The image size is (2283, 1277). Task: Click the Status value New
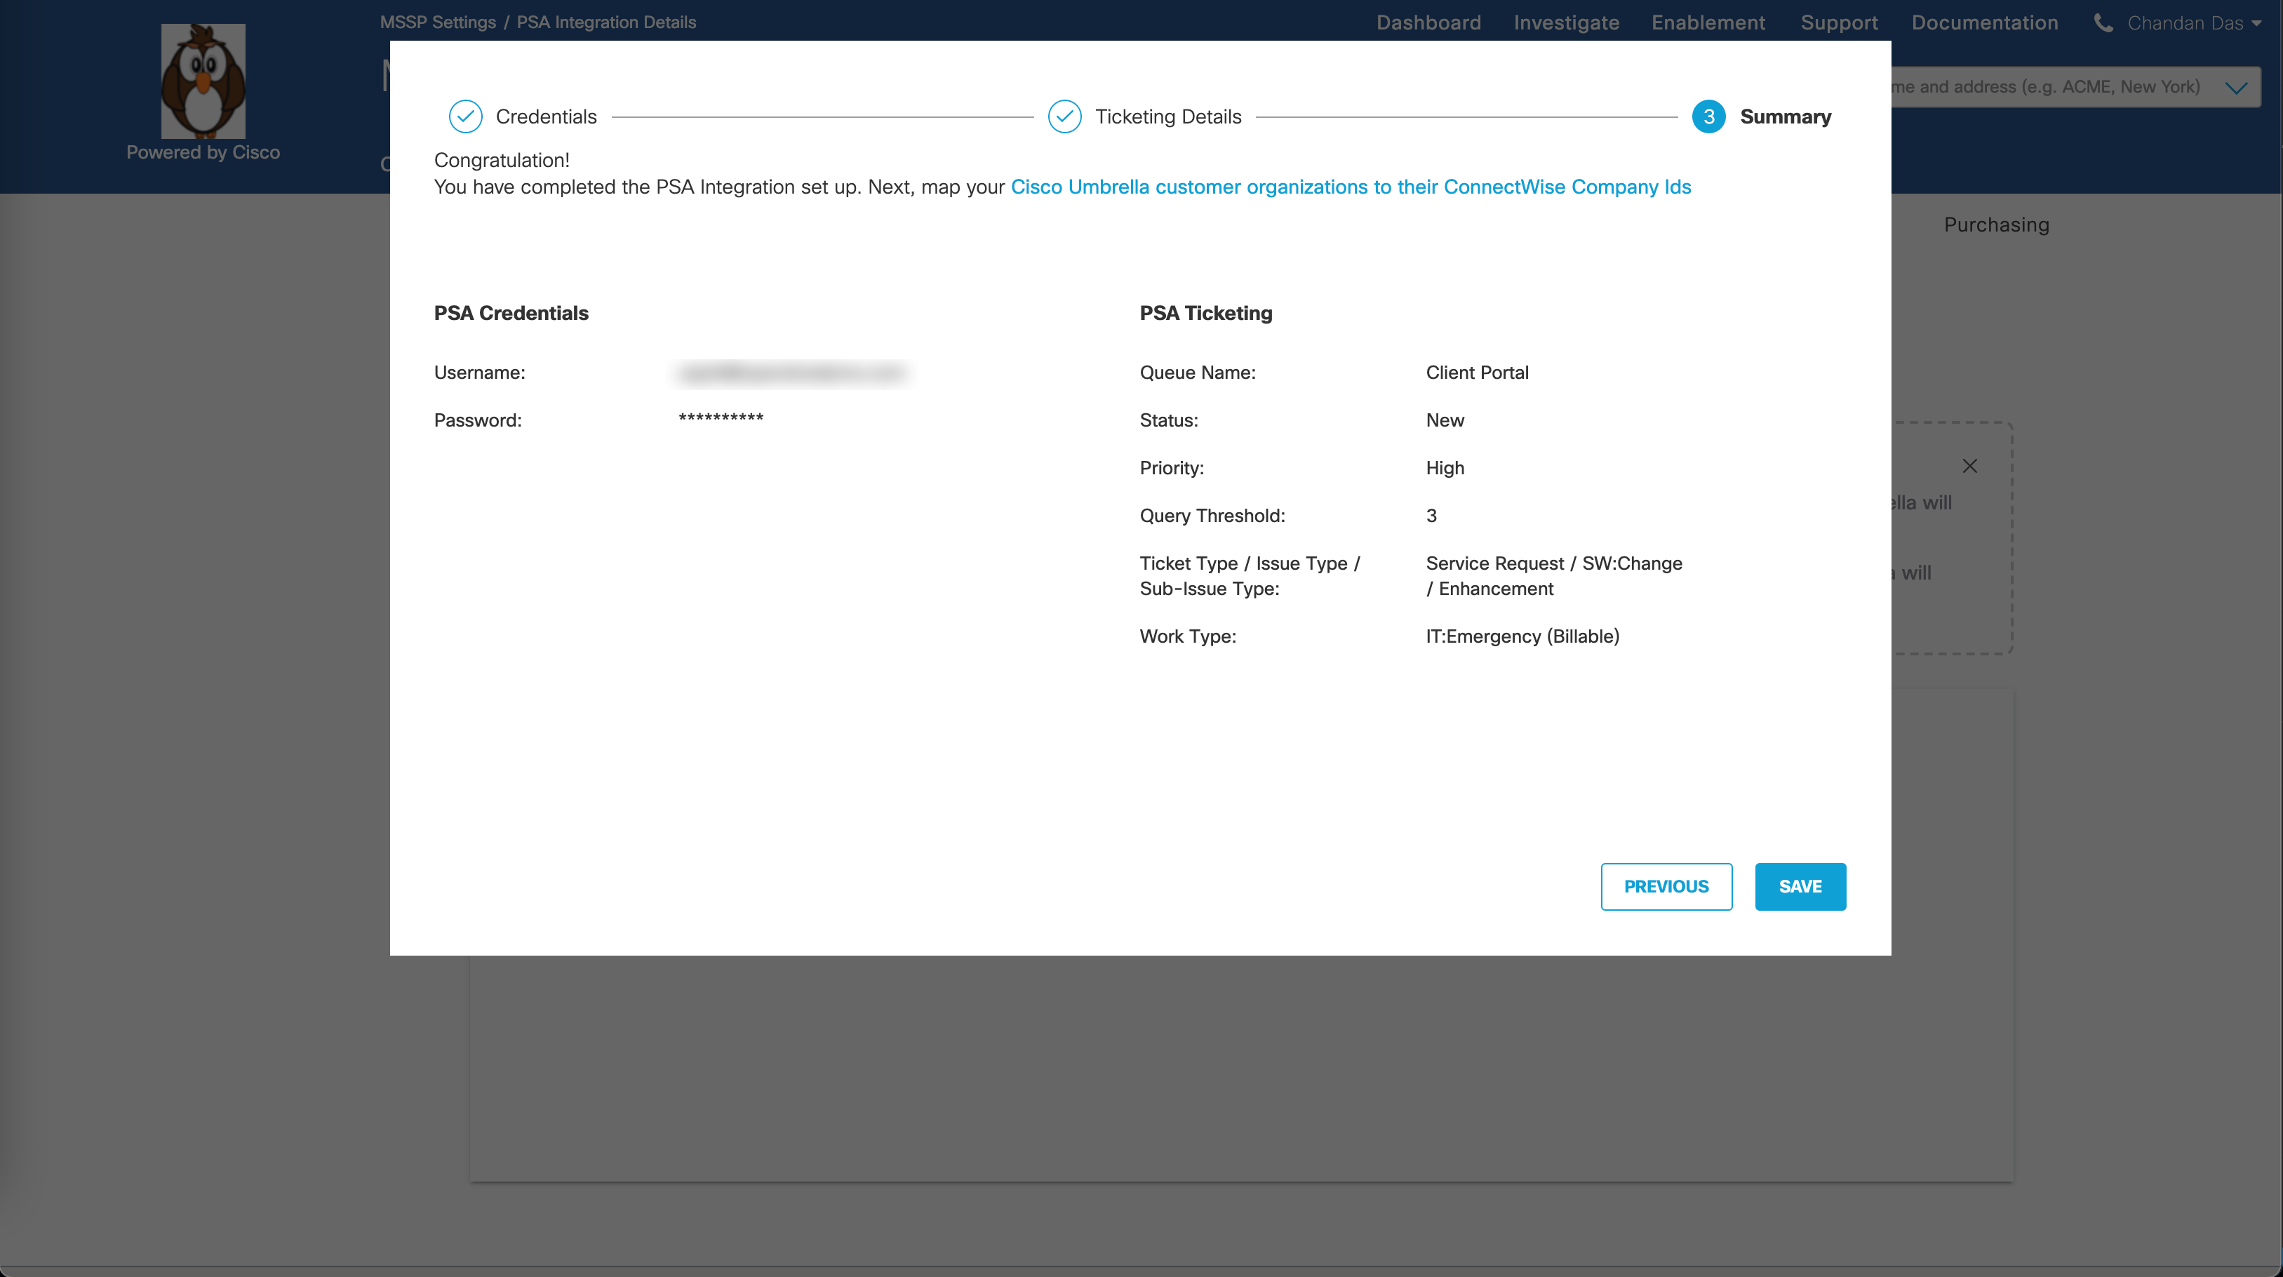pos(1445,420)
